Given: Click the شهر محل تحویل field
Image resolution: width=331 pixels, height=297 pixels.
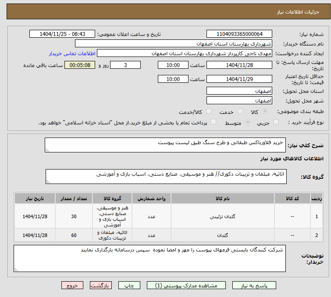Looking at the screenshot, I should pos(239,101).
